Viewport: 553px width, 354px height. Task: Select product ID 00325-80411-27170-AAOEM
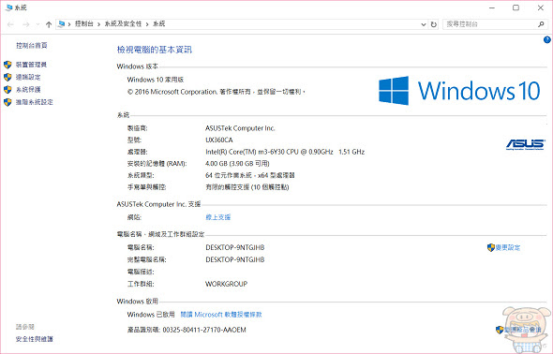[204, 330]
